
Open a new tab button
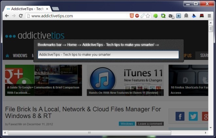point(55,9)
